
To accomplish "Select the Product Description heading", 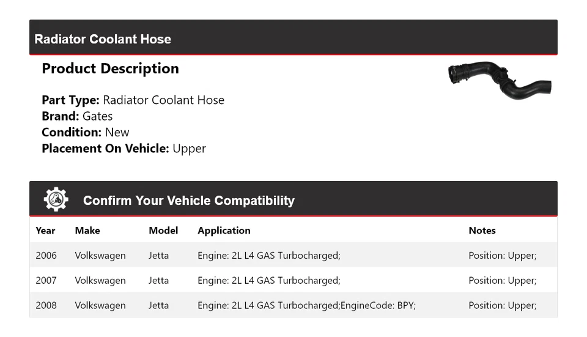I will 110,69.
